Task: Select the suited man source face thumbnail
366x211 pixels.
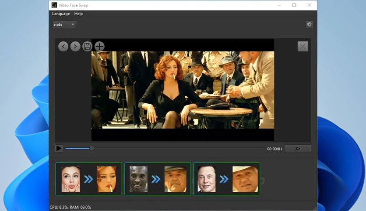Action: pos(207,179)
